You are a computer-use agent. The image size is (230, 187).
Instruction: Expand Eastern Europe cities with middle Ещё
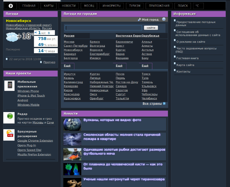pos(119,66)
